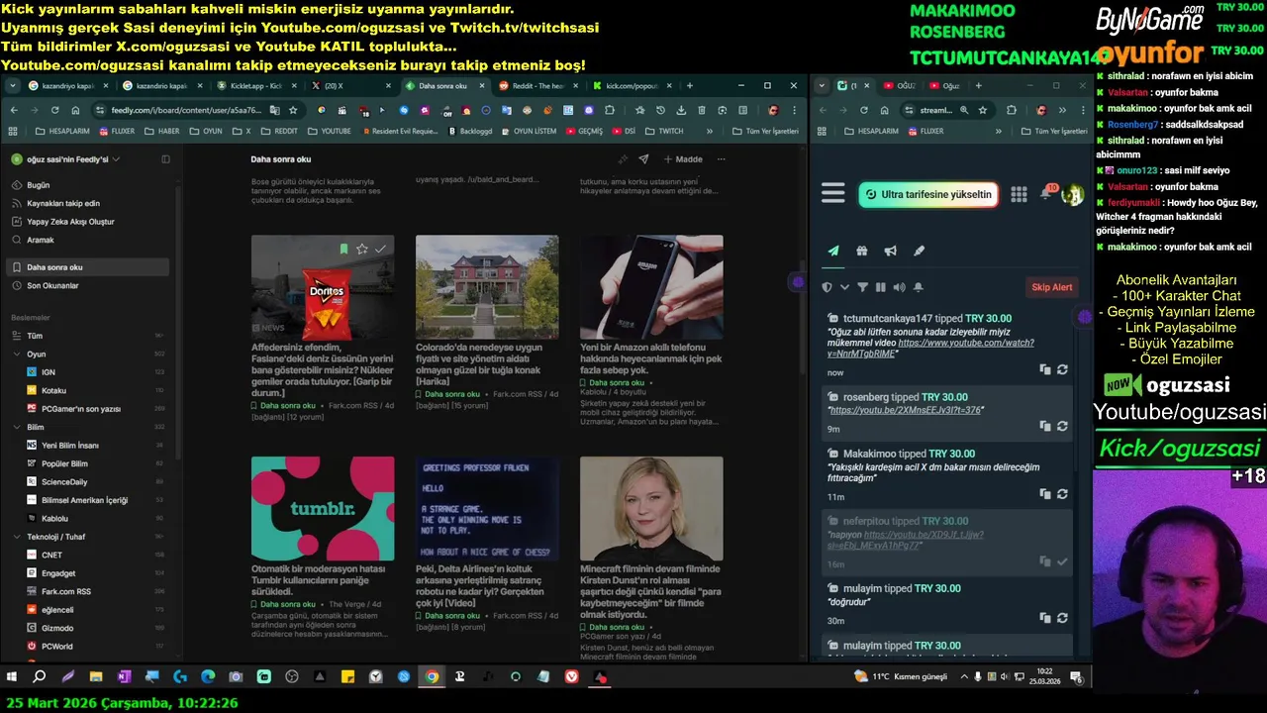
Task: Collapse the Teknoloji / Tuhaf folder
Action: (17, 537)
